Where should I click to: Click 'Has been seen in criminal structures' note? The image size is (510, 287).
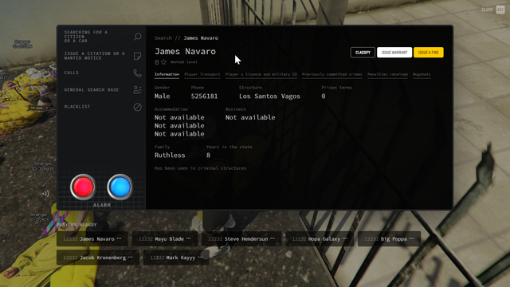[200, 168]
